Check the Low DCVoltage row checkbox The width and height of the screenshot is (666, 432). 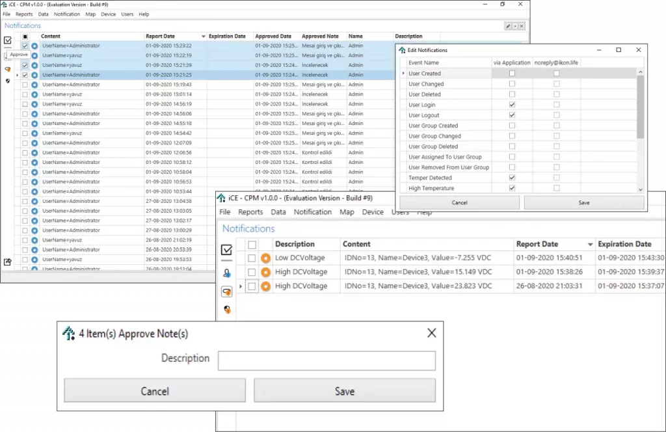[252, 258]
